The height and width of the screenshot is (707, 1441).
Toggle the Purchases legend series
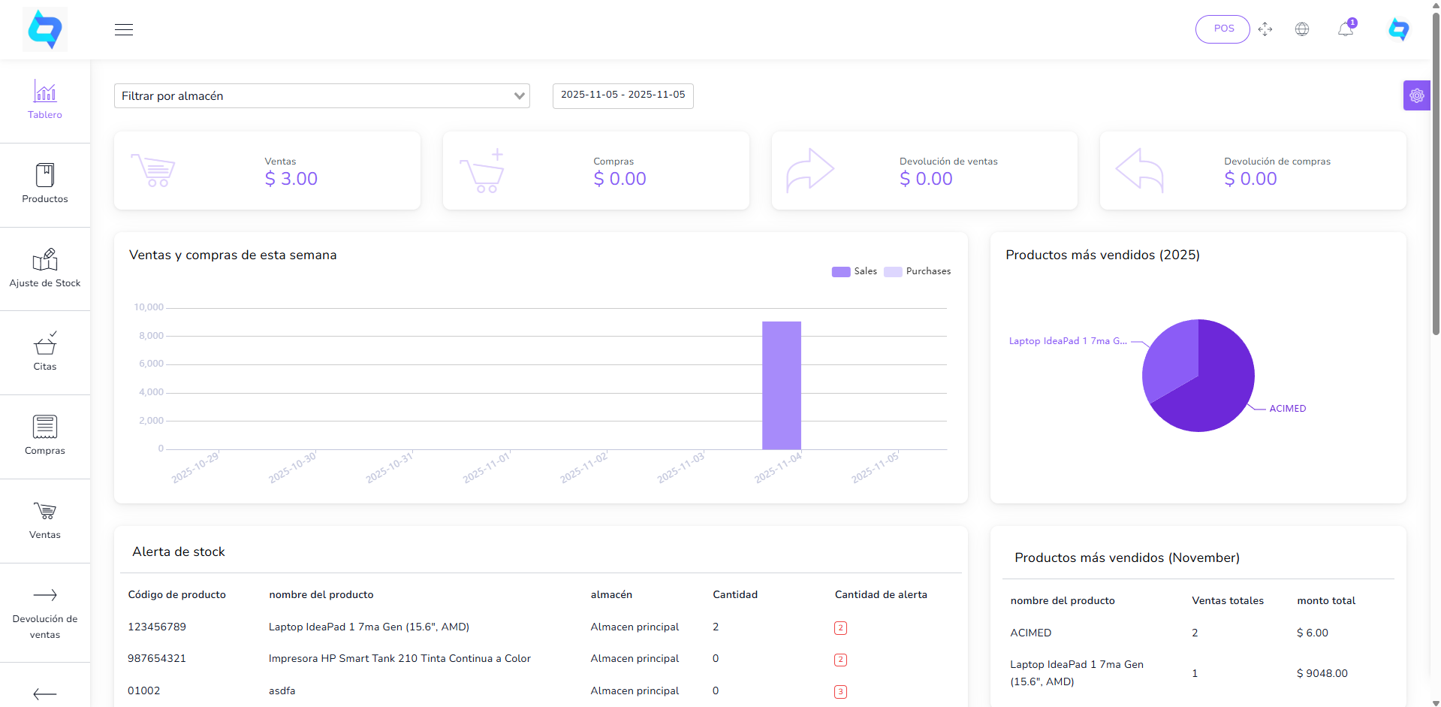click(917, 271)
